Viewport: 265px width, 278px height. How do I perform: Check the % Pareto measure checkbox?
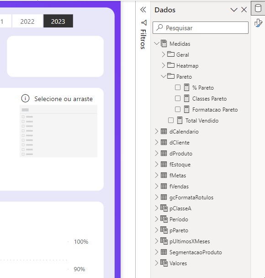178,87
